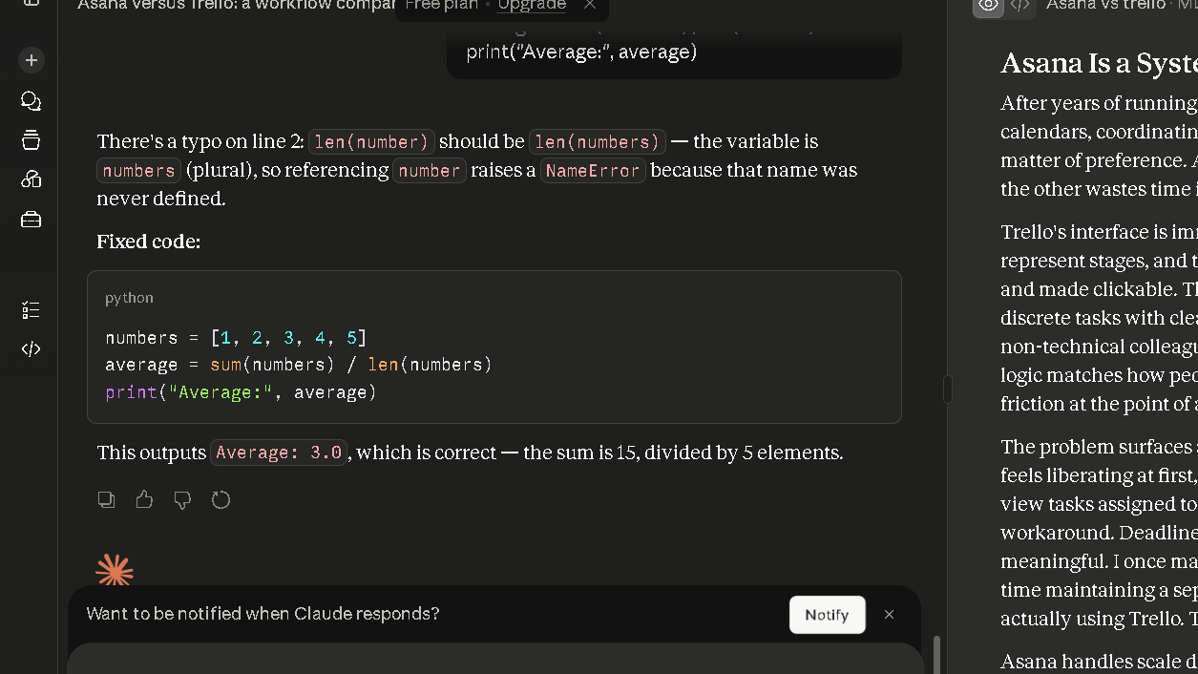
Task: Click the artifact heading 'Asana Is a Syste'
Action: click(1099, 63)
